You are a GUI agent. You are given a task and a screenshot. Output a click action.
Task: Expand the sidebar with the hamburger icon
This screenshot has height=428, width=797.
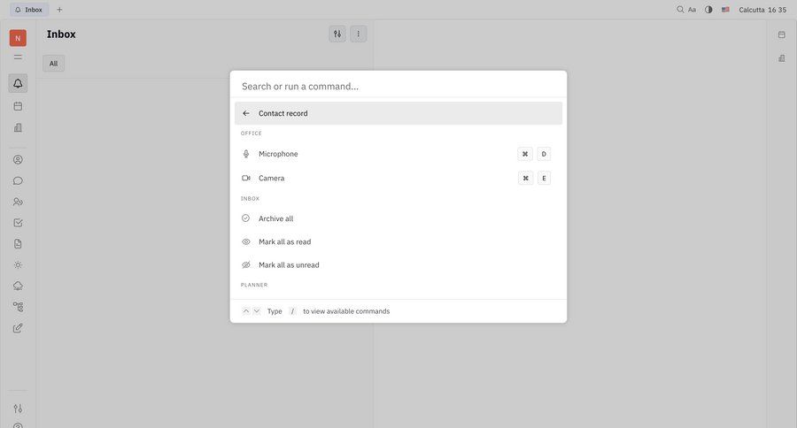(18, 57)
